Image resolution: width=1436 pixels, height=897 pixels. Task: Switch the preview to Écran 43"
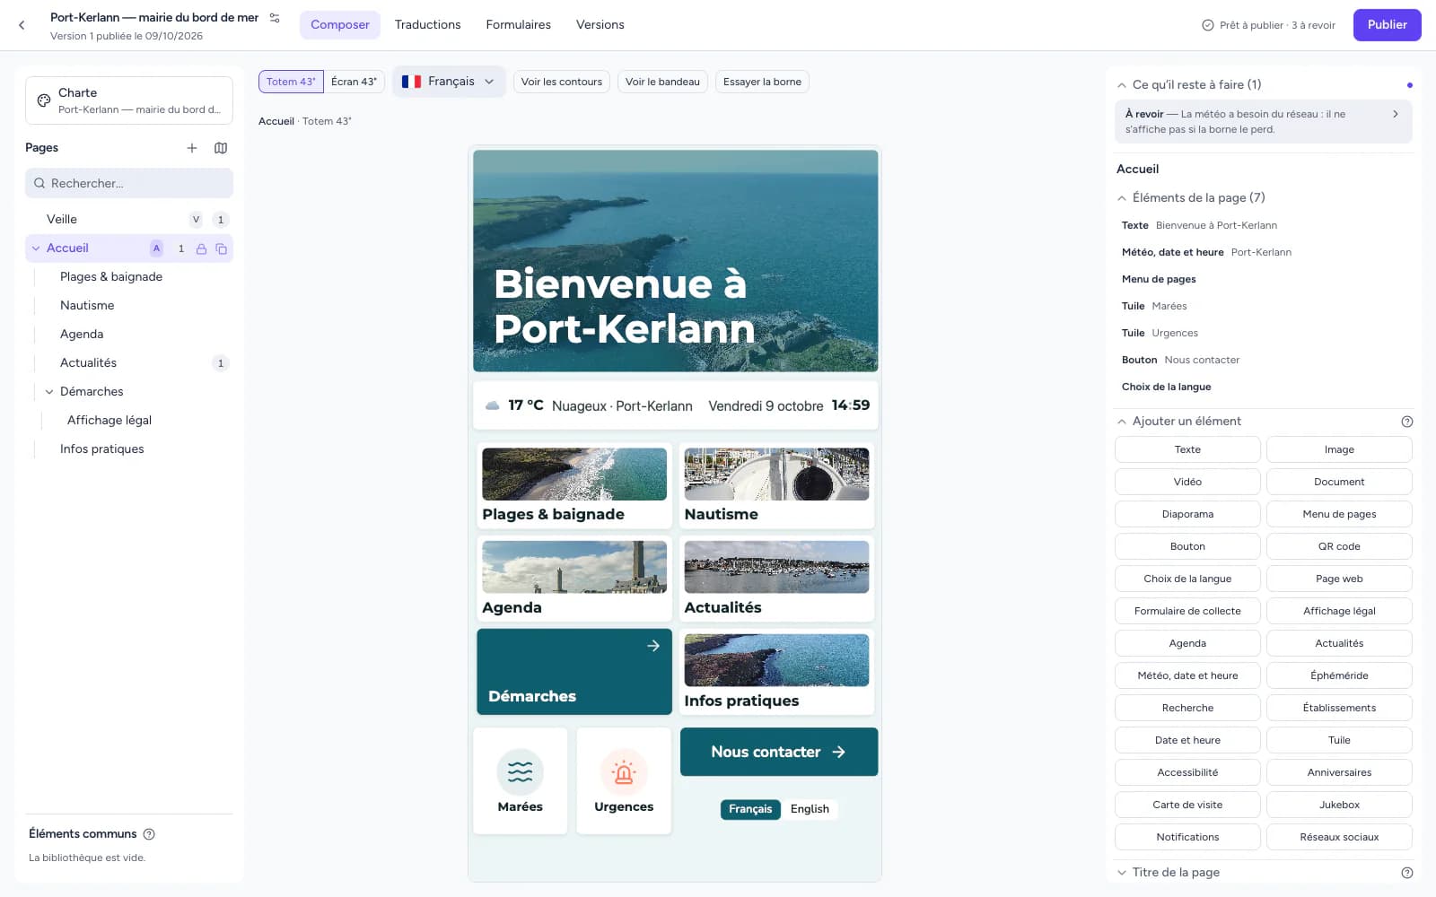click(354, 82)
